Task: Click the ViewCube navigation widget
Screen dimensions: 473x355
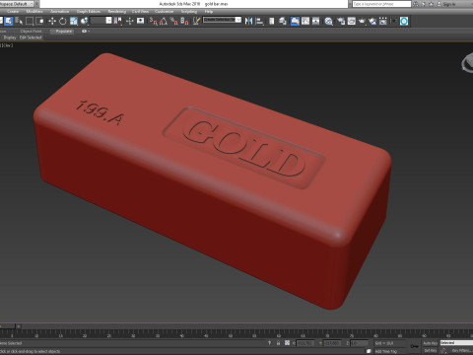Action: [467, 62]
